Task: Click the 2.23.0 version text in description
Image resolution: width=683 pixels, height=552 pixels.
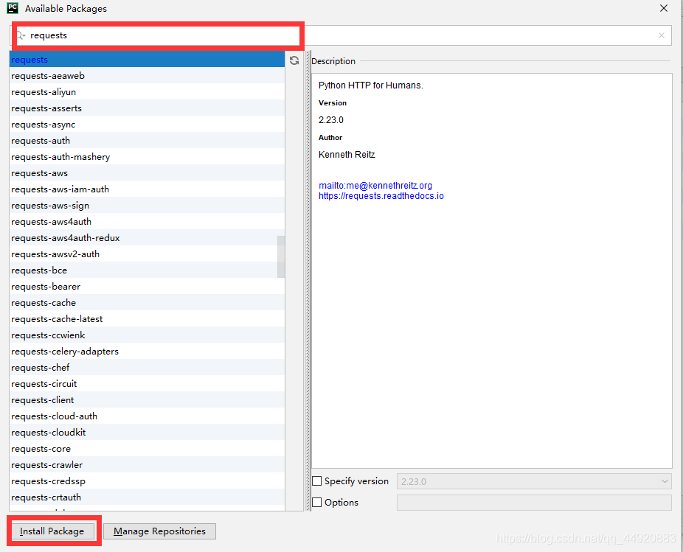Action: click(x=331, y=119)
